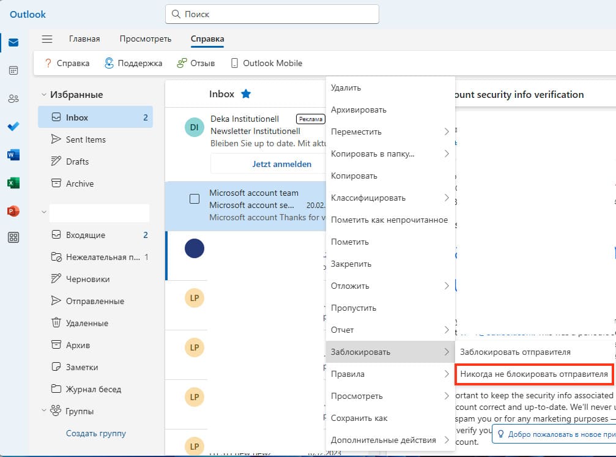Open Отзыв feedback in the ribbon
This screenshot has width=616, height=457.
point(196,63)
